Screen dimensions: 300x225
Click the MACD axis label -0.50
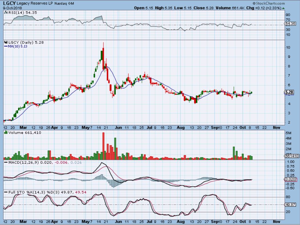pos(290,188)
